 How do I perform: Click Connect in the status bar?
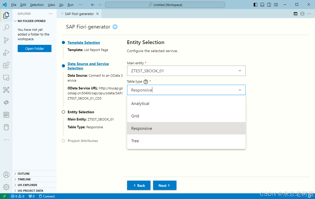click(47, 196)
